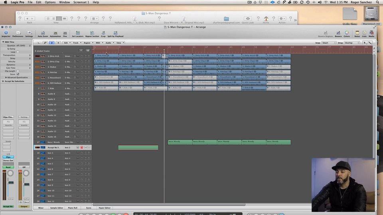
Task: Open Settings in the Arrange toolbar
Action: 29,33
